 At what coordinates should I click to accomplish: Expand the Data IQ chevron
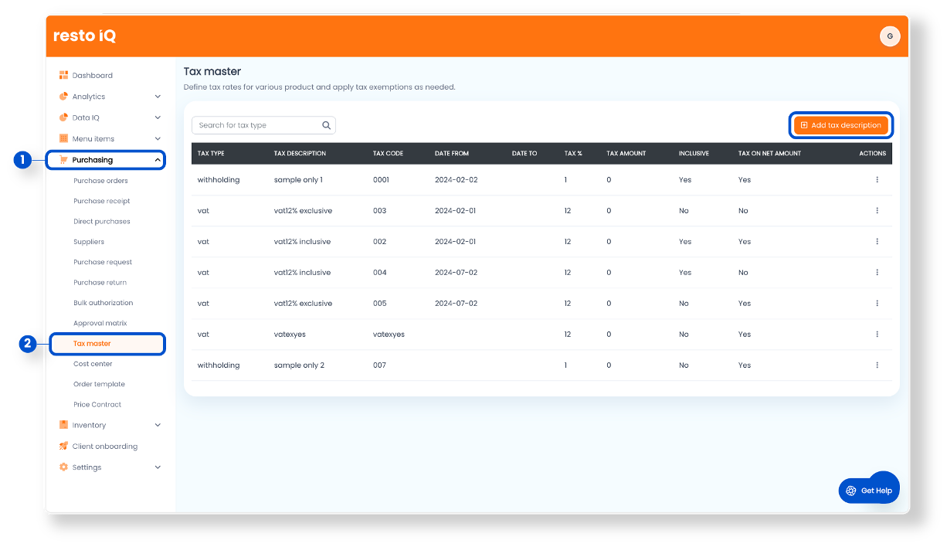point(158,117)
